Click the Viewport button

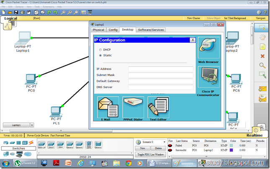[x=260, y=18]
